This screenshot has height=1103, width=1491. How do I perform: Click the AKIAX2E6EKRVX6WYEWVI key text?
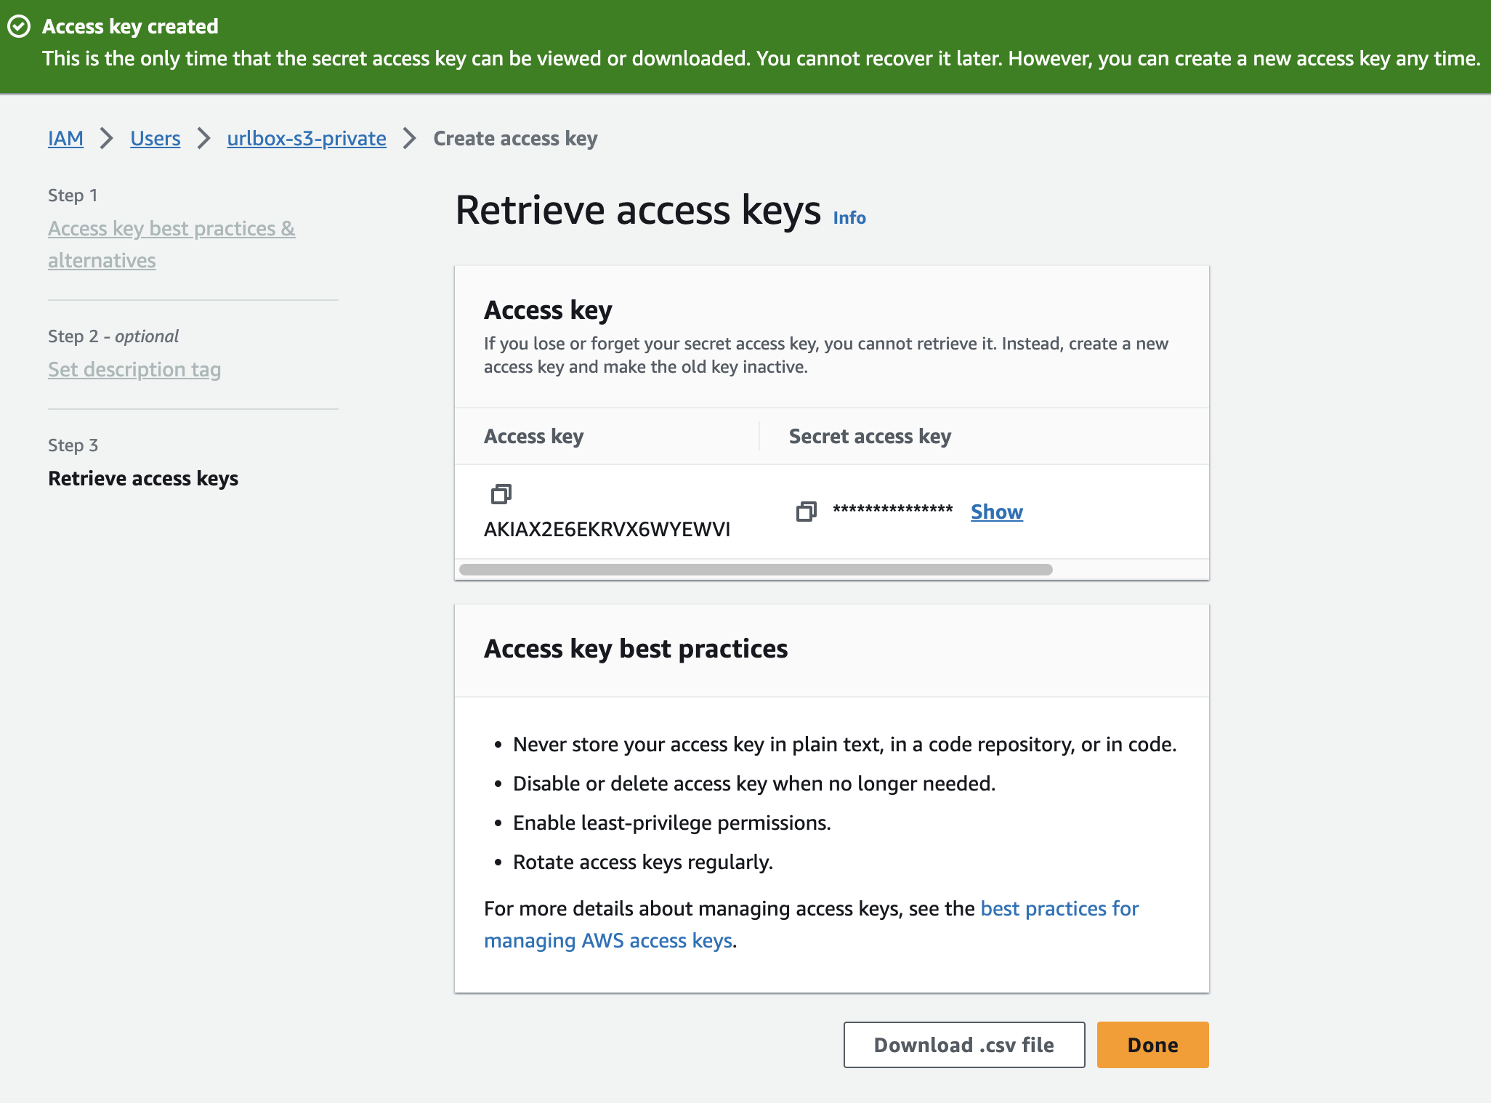pyautogui.click(x=607, y=529)
